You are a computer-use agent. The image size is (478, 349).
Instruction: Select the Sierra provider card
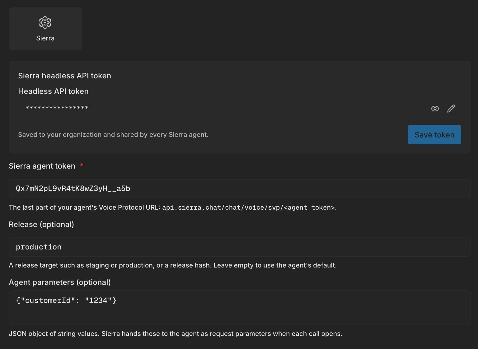coord(45,29)
